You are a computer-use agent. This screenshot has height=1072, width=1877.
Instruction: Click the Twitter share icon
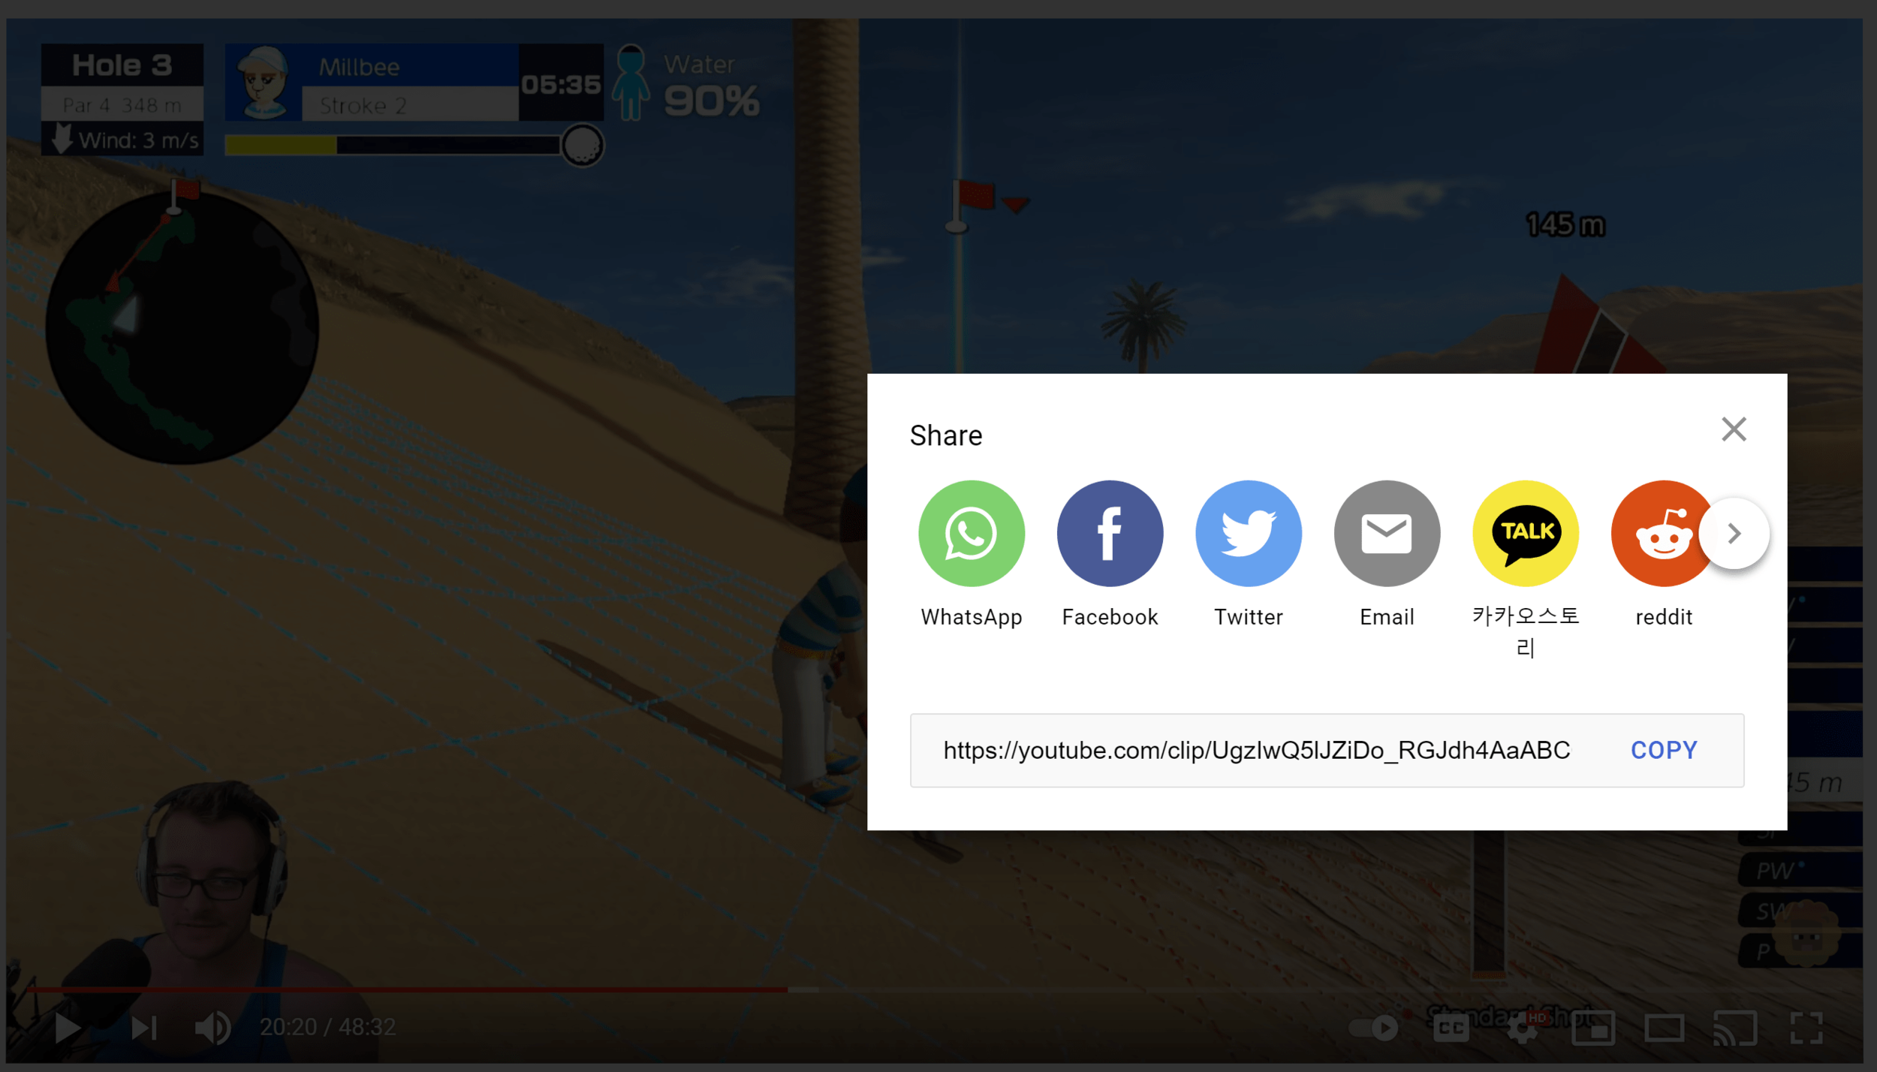(1248, 533)
